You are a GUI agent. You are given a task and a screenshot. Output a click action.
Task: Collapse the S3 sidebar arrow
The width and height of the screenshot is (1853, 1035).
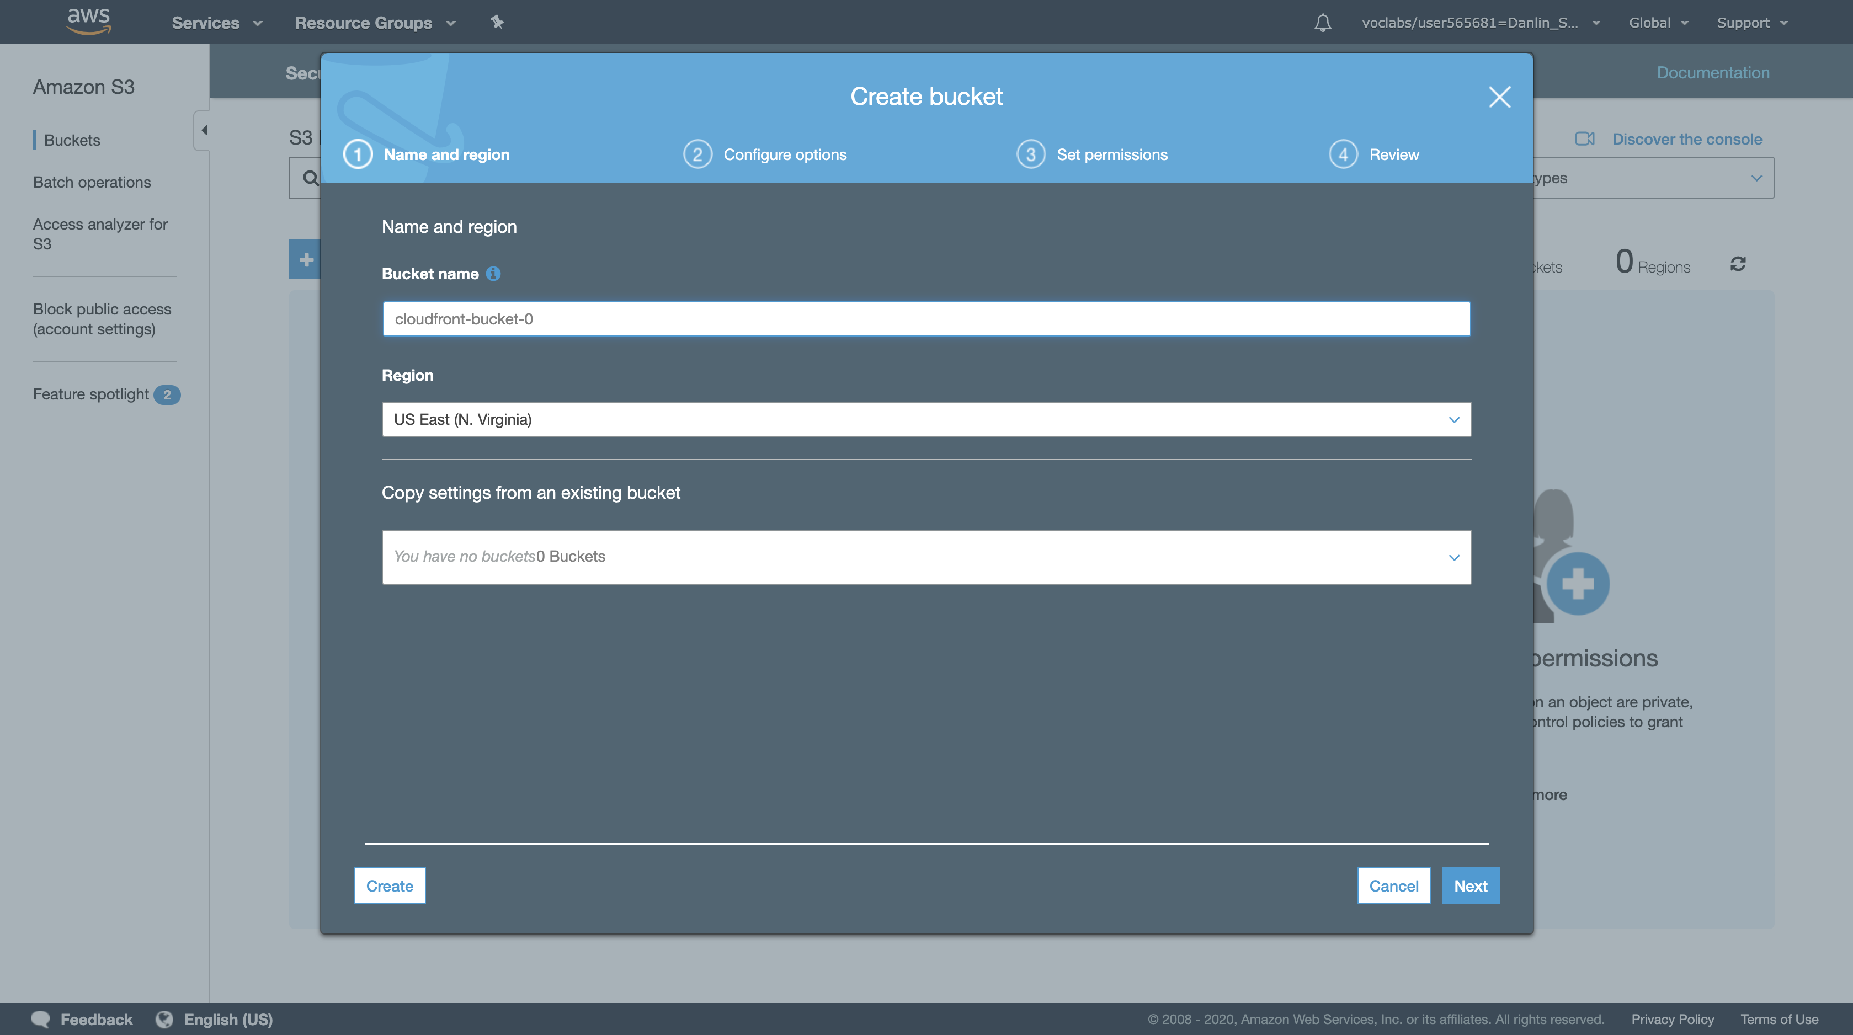[204, 130]
